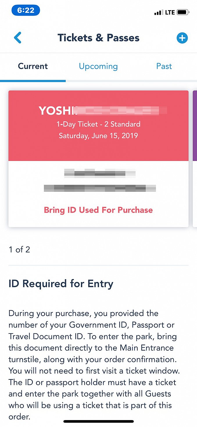The image size is (197, 427).
Task: Open the Past tab
Action: pos(164,66)
